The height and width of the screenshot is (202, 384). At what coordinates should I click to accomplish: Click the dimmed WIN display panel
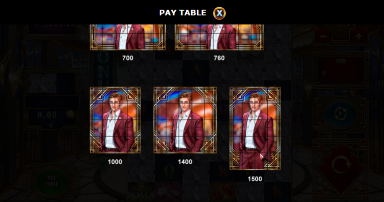(341, 70)
